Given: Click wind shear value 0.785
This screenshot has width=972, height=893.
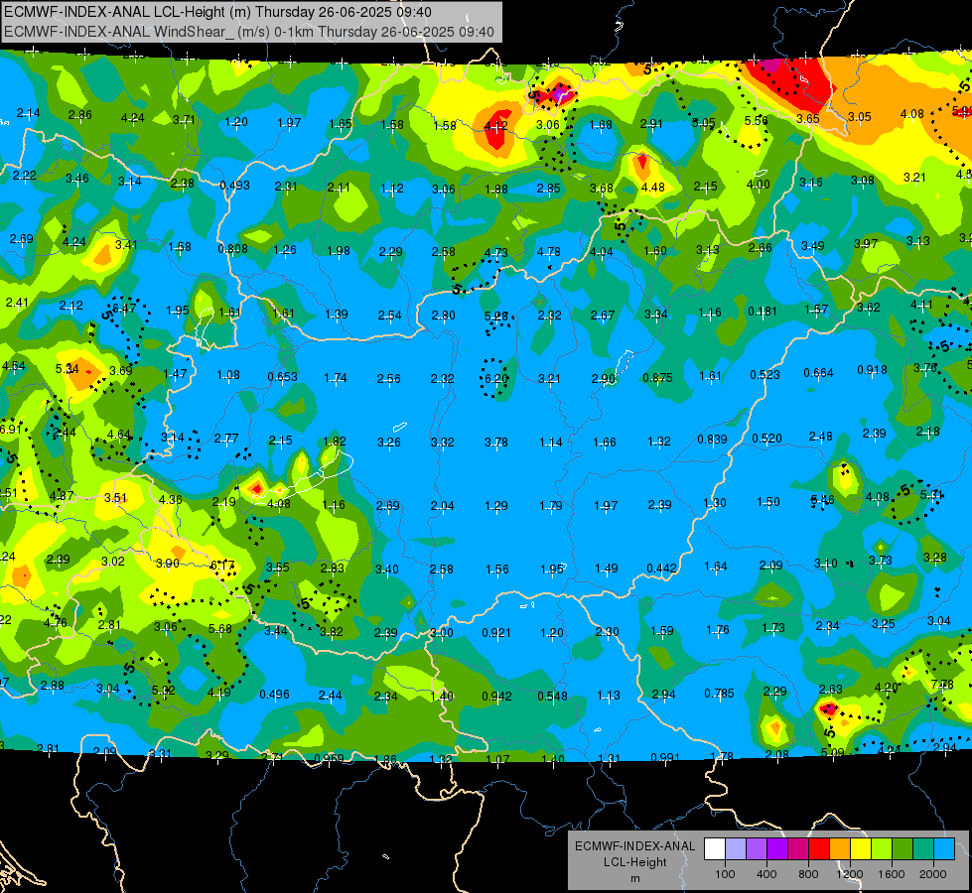Looking at the screenshot, I should pos(719,693).
